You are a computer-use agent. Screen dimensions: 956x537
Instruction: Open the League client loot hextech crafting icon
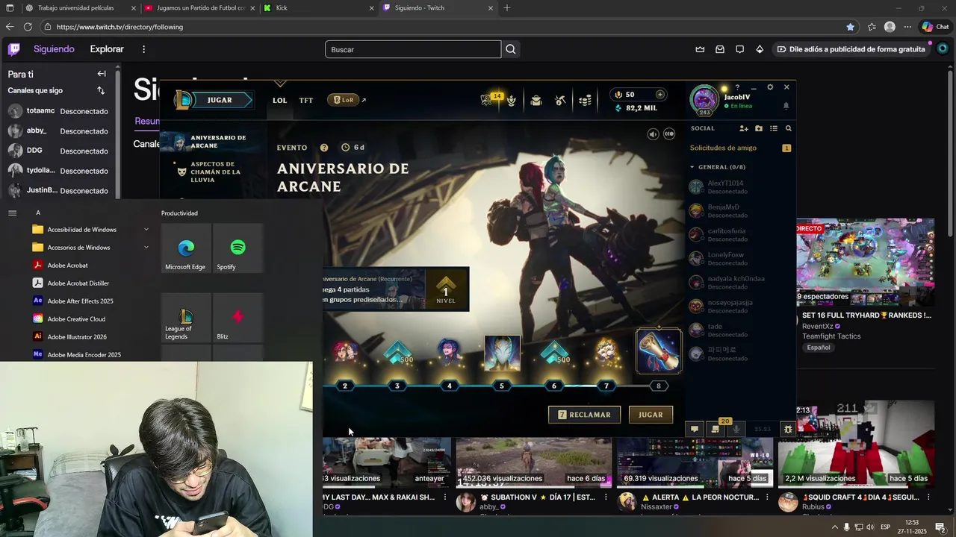[560, 101]
